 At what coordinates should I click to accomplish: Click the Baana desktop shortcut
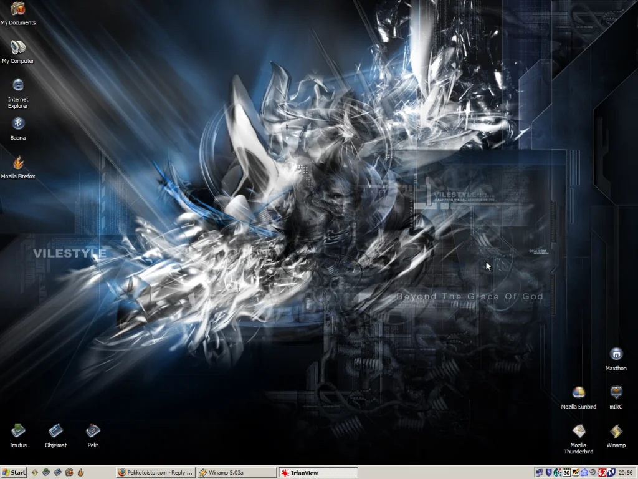point(18,123)
